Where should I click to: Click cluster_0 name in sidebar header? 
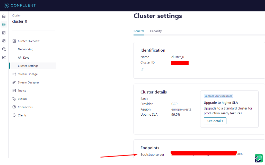point(20,21)
